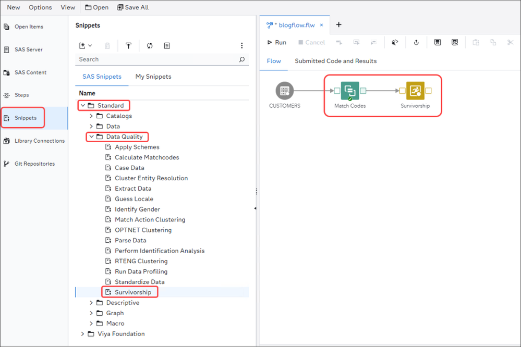Open the Options menu

tap(40, 7)
